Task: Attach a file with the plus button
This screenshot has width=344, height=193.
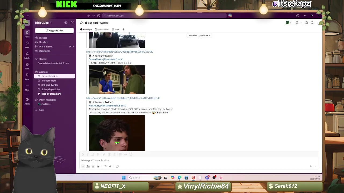Action: (83, 166)
